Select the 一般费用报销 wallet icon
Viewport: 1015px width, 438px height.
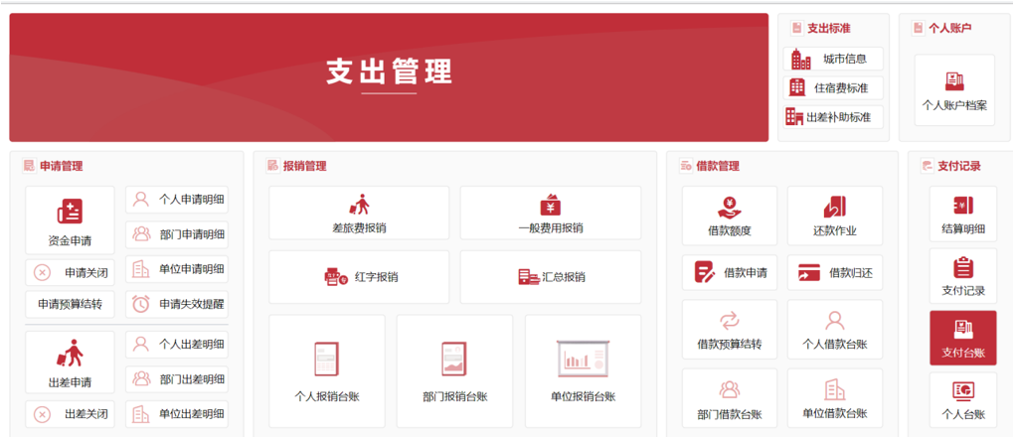point(550,206)
